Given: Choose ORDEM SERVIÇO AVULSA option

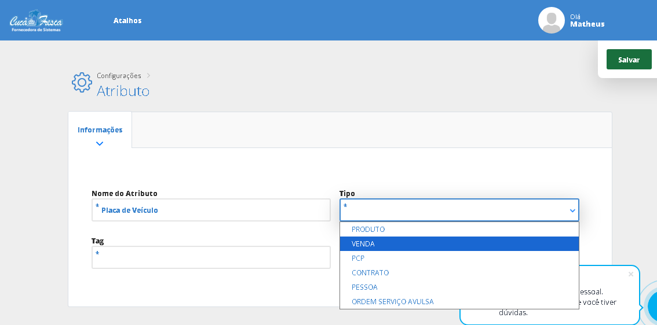Looking at the screenshot, I should tap(459, 301).
